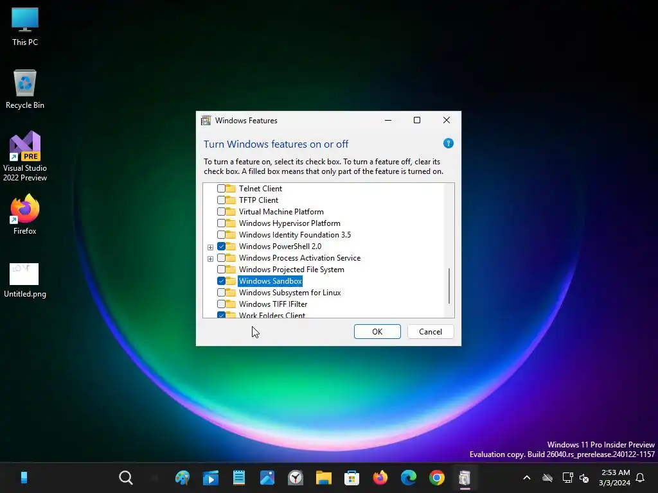Open the notifications bell icon

(640, 478)
